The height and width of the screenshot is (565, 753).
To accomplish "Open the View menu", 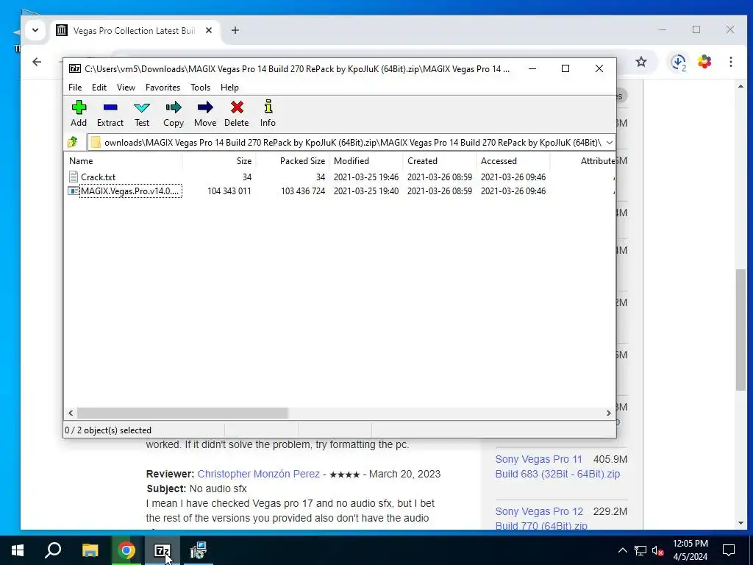I will coord(126,88).
